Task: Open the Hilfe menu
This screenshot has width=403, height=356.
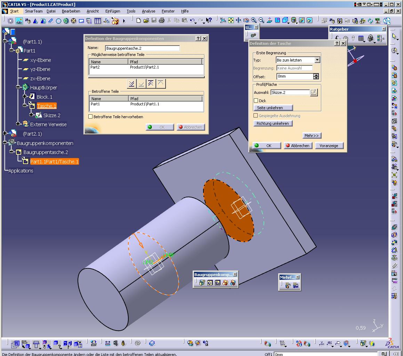Action: point(185,11)
